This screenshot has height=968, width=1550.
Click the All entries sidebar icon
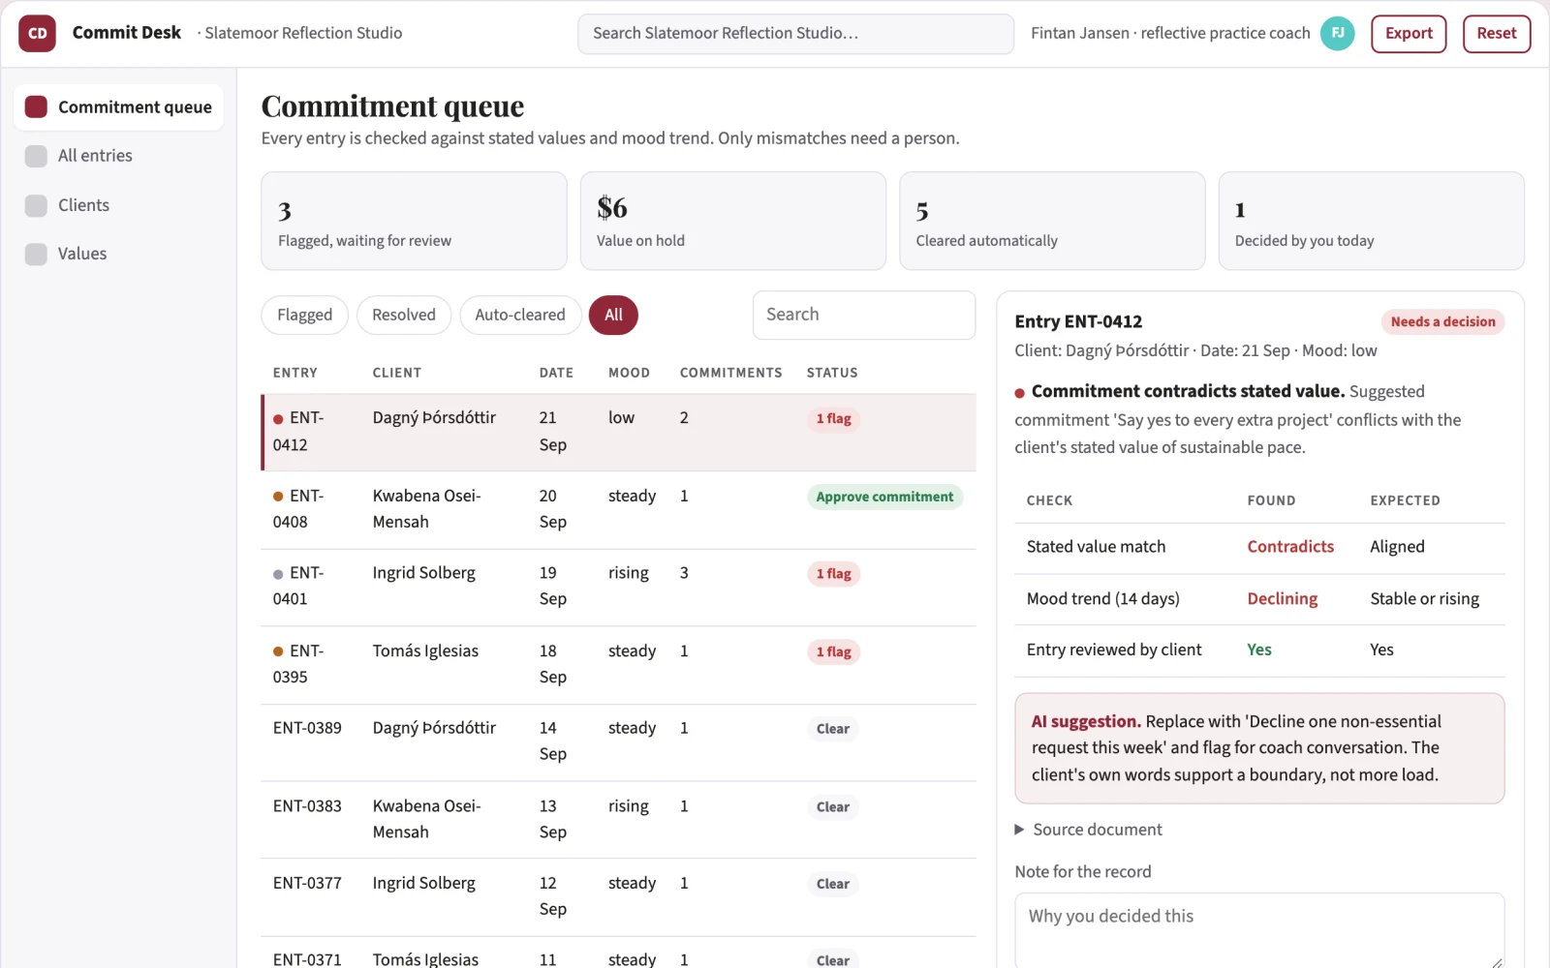(36, 156)
